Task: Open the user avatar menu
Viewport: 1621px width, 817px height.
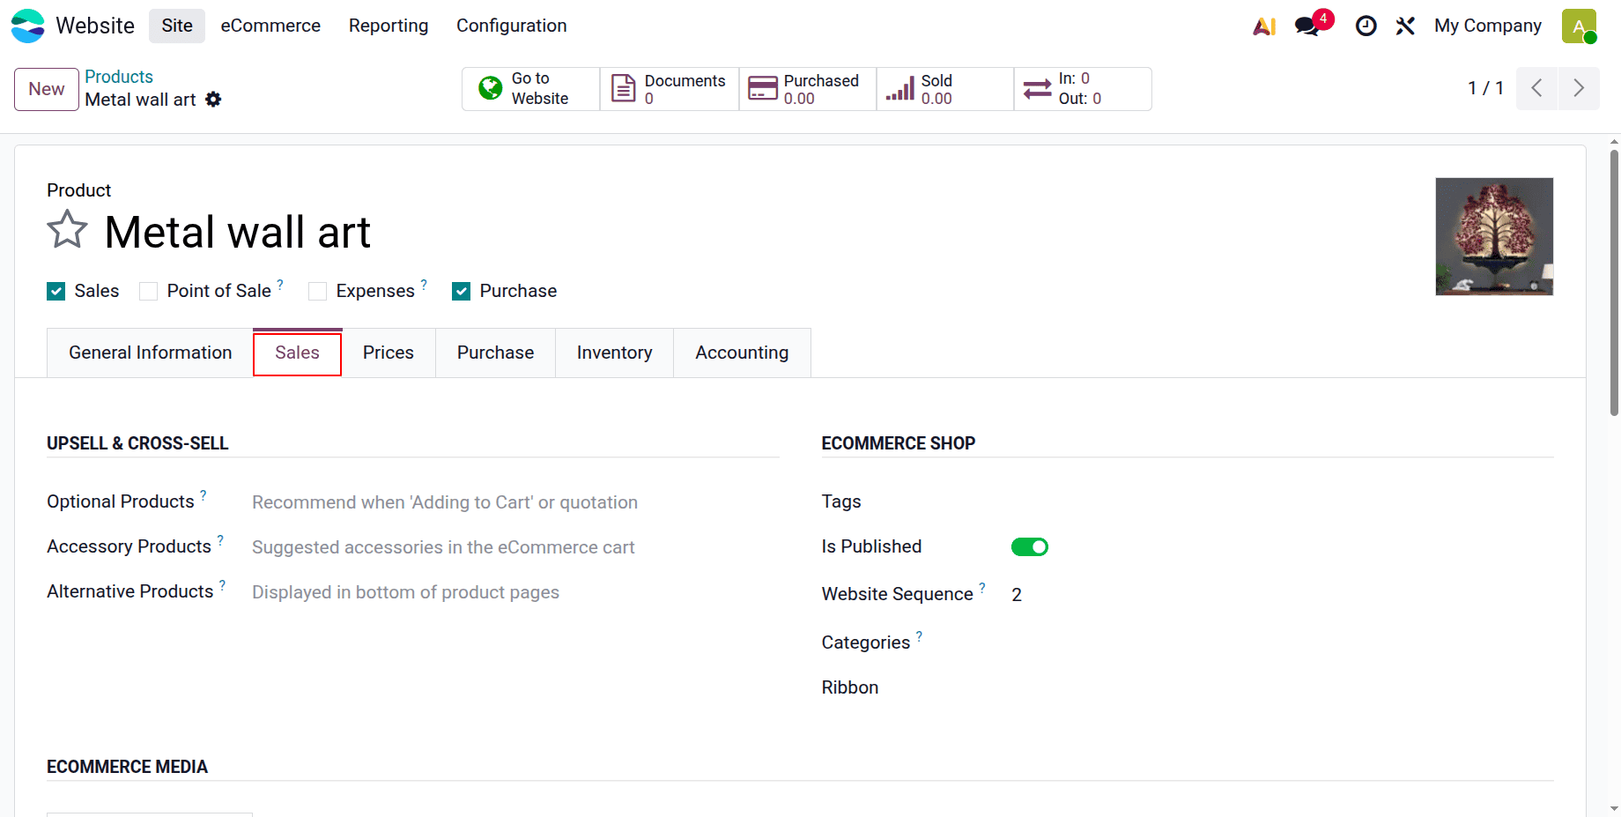Action: 1579,26
